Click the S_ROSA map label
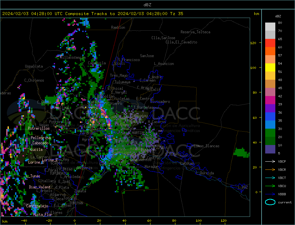The image size is (295, 225). (x=171, y=154)
